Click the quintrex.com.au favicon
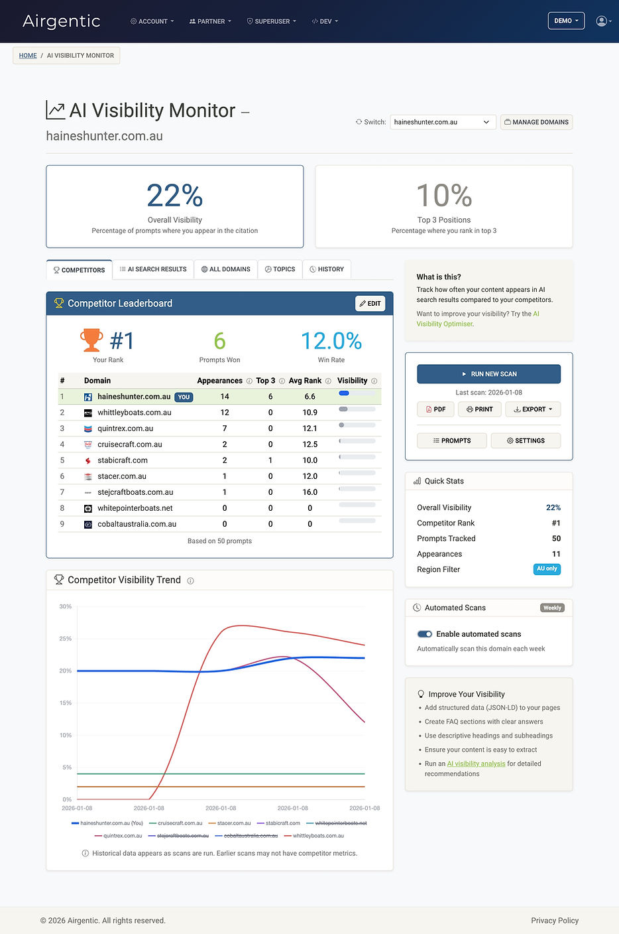The height and width of the screenshot is (934, 619). (88, 429)
